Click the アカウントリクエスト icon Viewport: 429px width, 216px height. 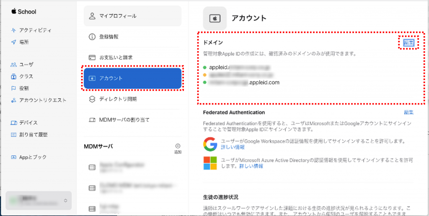pyautogui.click(x=13, y=100)
